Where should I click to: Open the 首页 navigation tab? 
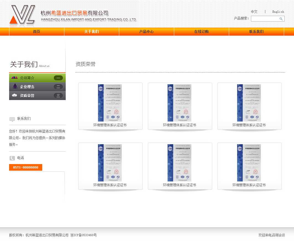tap(37, 32)
